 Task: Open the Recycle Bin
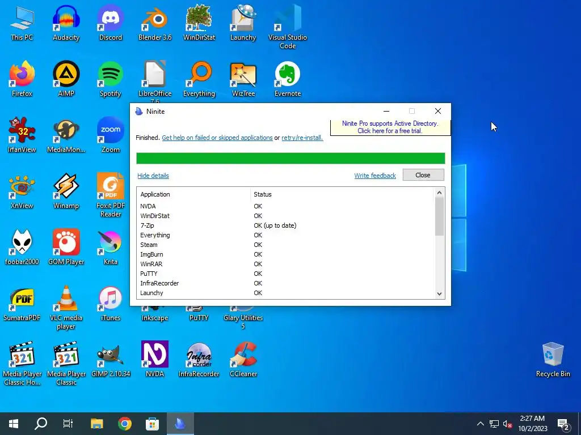click(x=553, y=360)
